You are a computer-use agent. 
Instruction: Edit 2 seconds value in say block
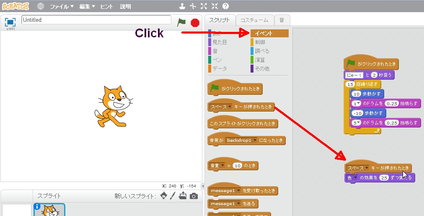(x=374, y=75)
